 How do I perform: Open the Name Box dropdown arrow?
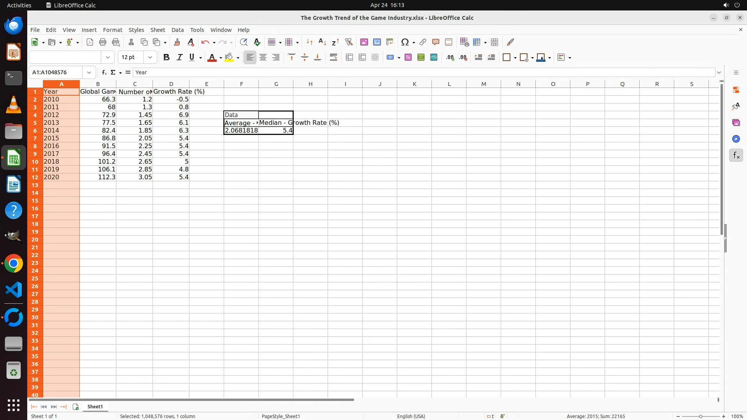[x=89, y=72]
